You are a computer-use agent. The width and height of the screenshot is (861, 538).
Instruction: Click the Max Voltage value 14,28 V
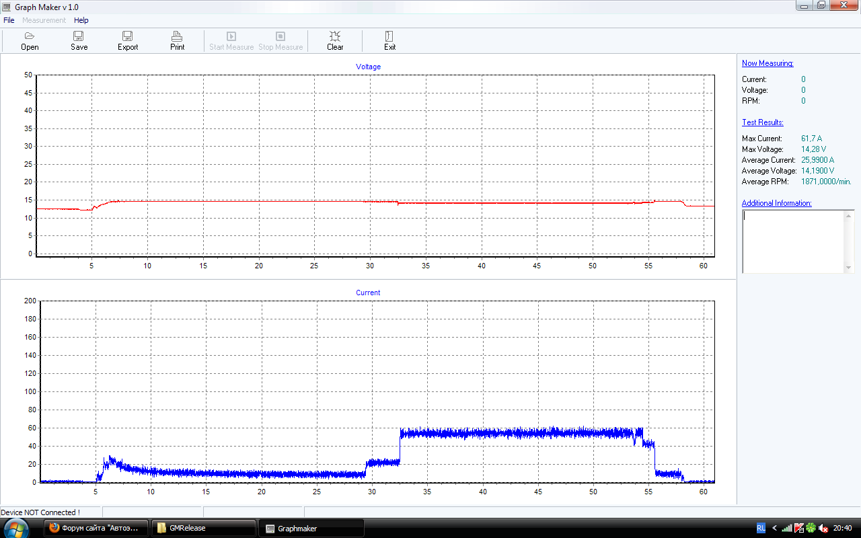tap(813, 149)
